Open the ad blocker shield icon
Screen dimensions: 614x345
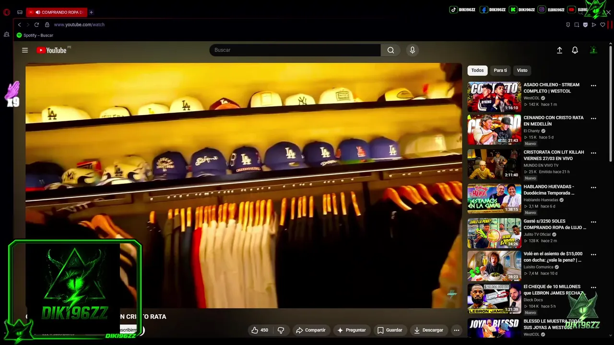pyautogui.click(x=585, y=24)
